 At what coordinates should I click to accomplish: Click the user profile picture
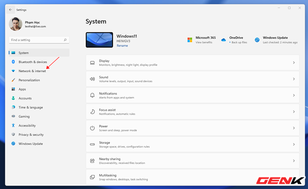point(15,24)
